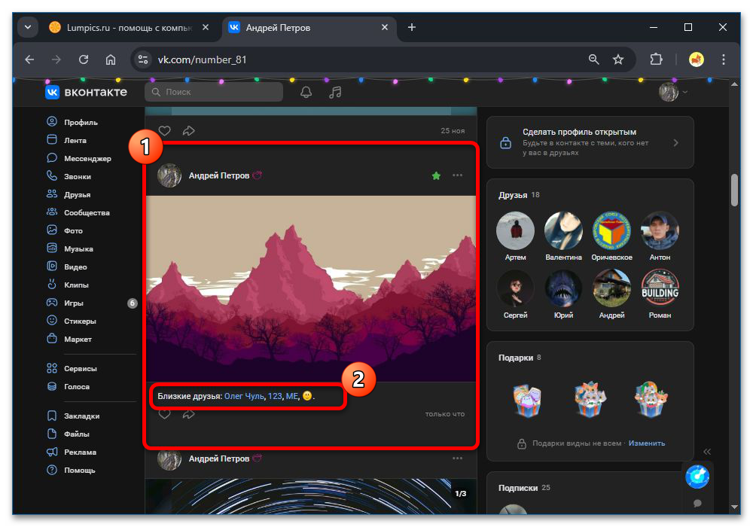Click the page vertical scrollbar thumb
The height and width of the screenshot is (527, 753).
(734, 190)
